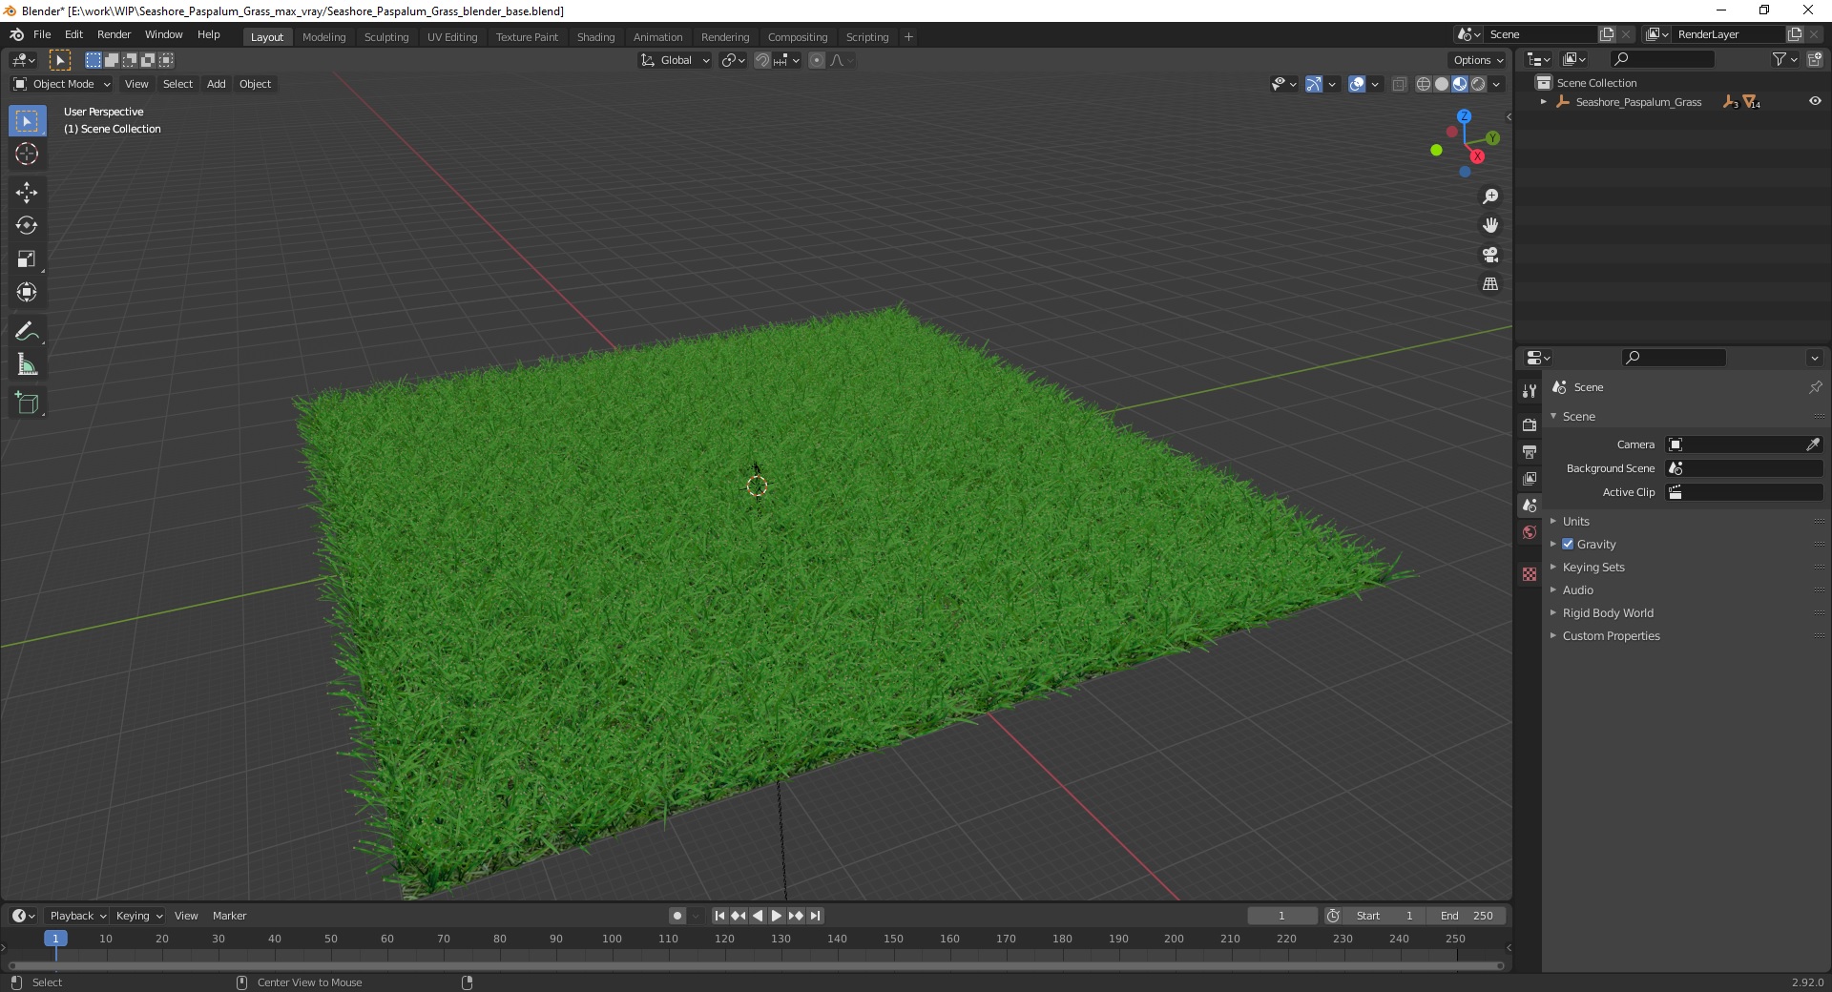Screen dimensions: 1832x992
Task: Pin the Scene properties context
Action: pos(1815,387)
